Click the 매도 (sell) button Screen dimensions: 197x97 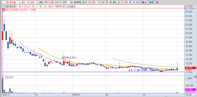[x=151, y=2]
